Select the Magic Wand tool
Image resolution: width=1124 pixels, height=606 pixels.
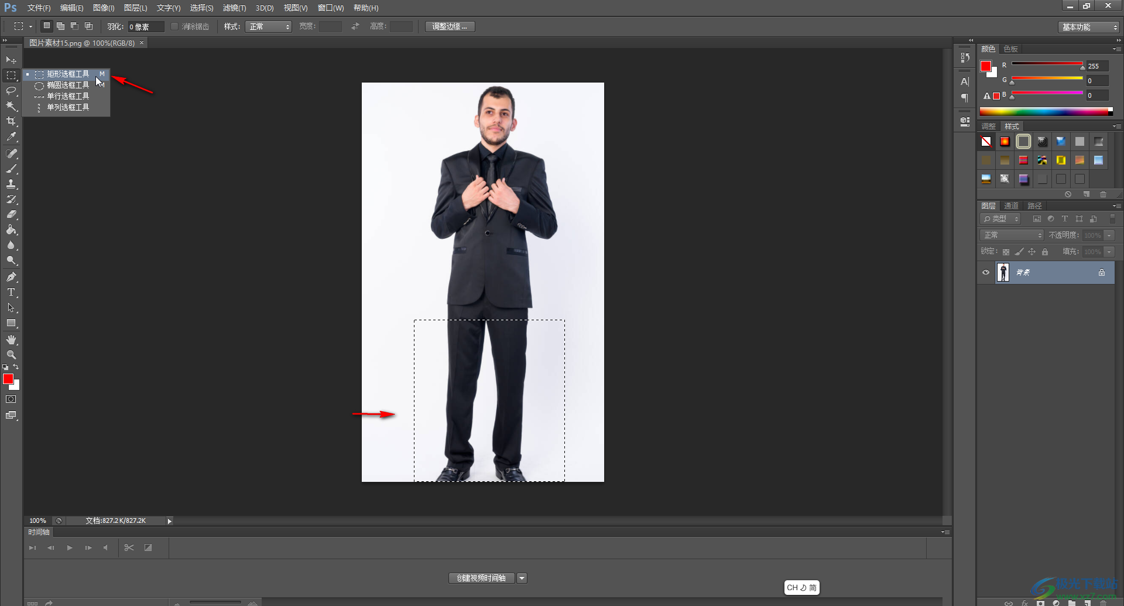[11, 106]
